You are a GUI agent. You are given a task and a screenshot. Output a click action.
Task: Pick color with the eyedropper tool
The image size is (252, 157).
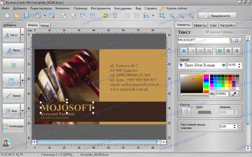point(234,94)
